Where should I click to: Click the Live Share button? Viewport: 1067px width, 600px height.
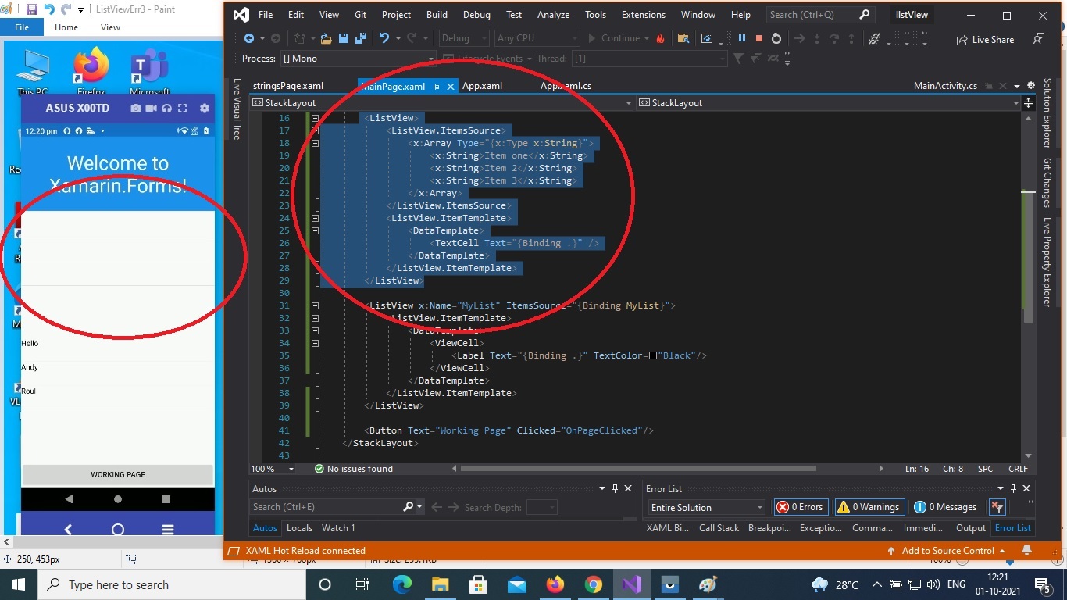[985, 39]
